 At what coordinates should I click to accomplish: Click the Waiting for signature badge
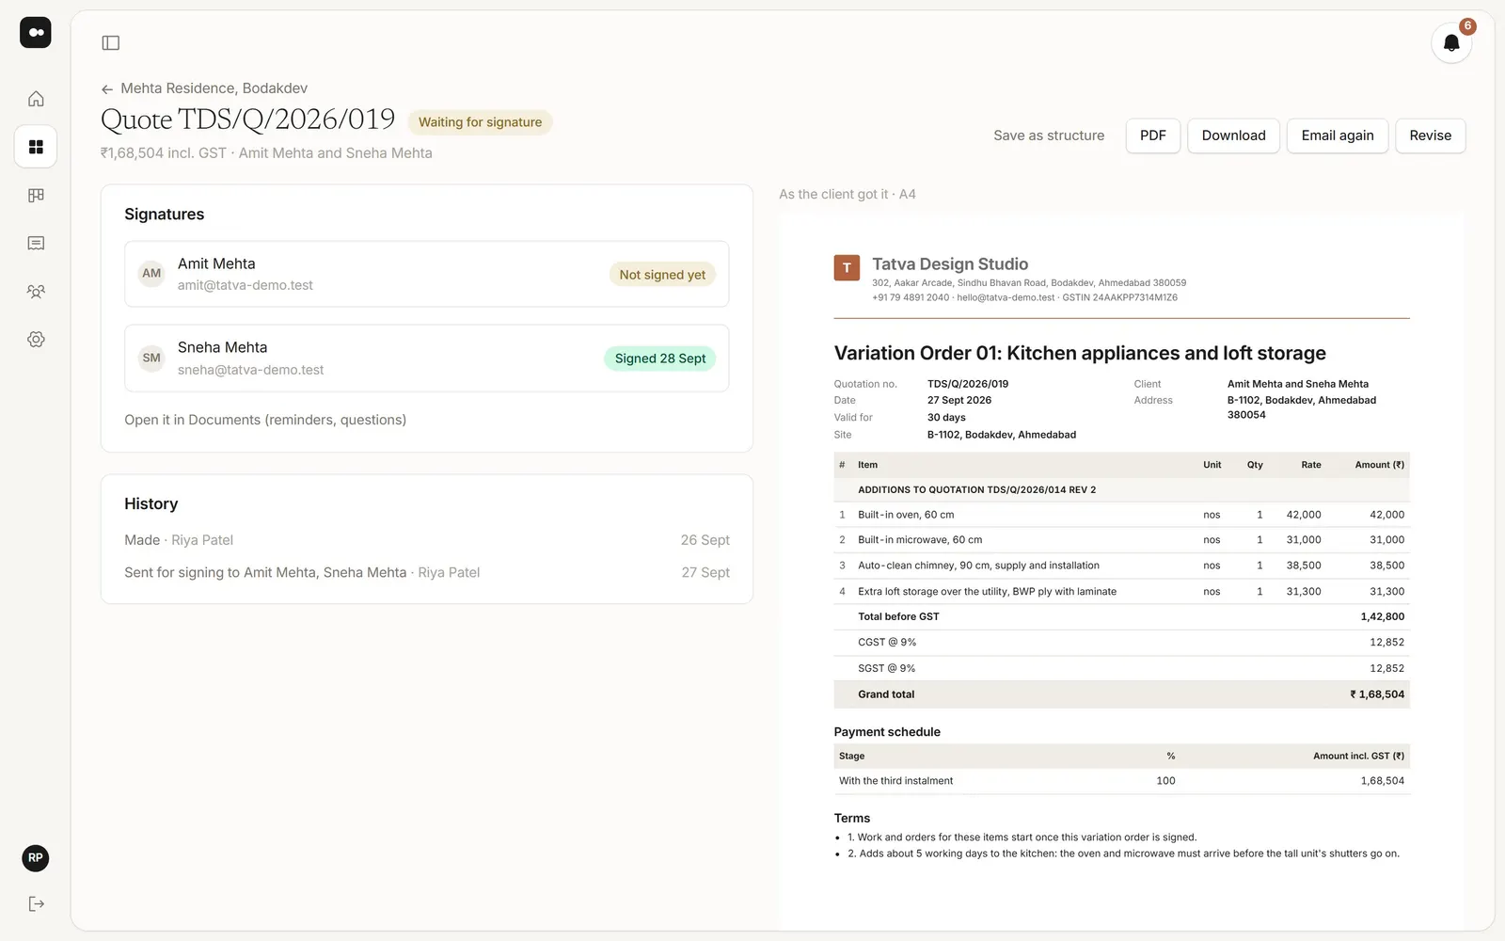480,122
